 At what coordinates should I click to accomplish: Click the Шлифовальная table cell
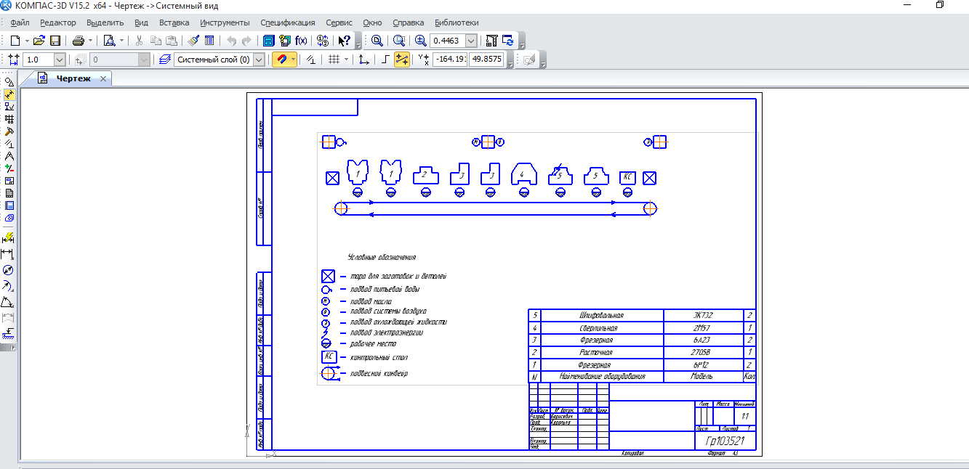[601, 316]
